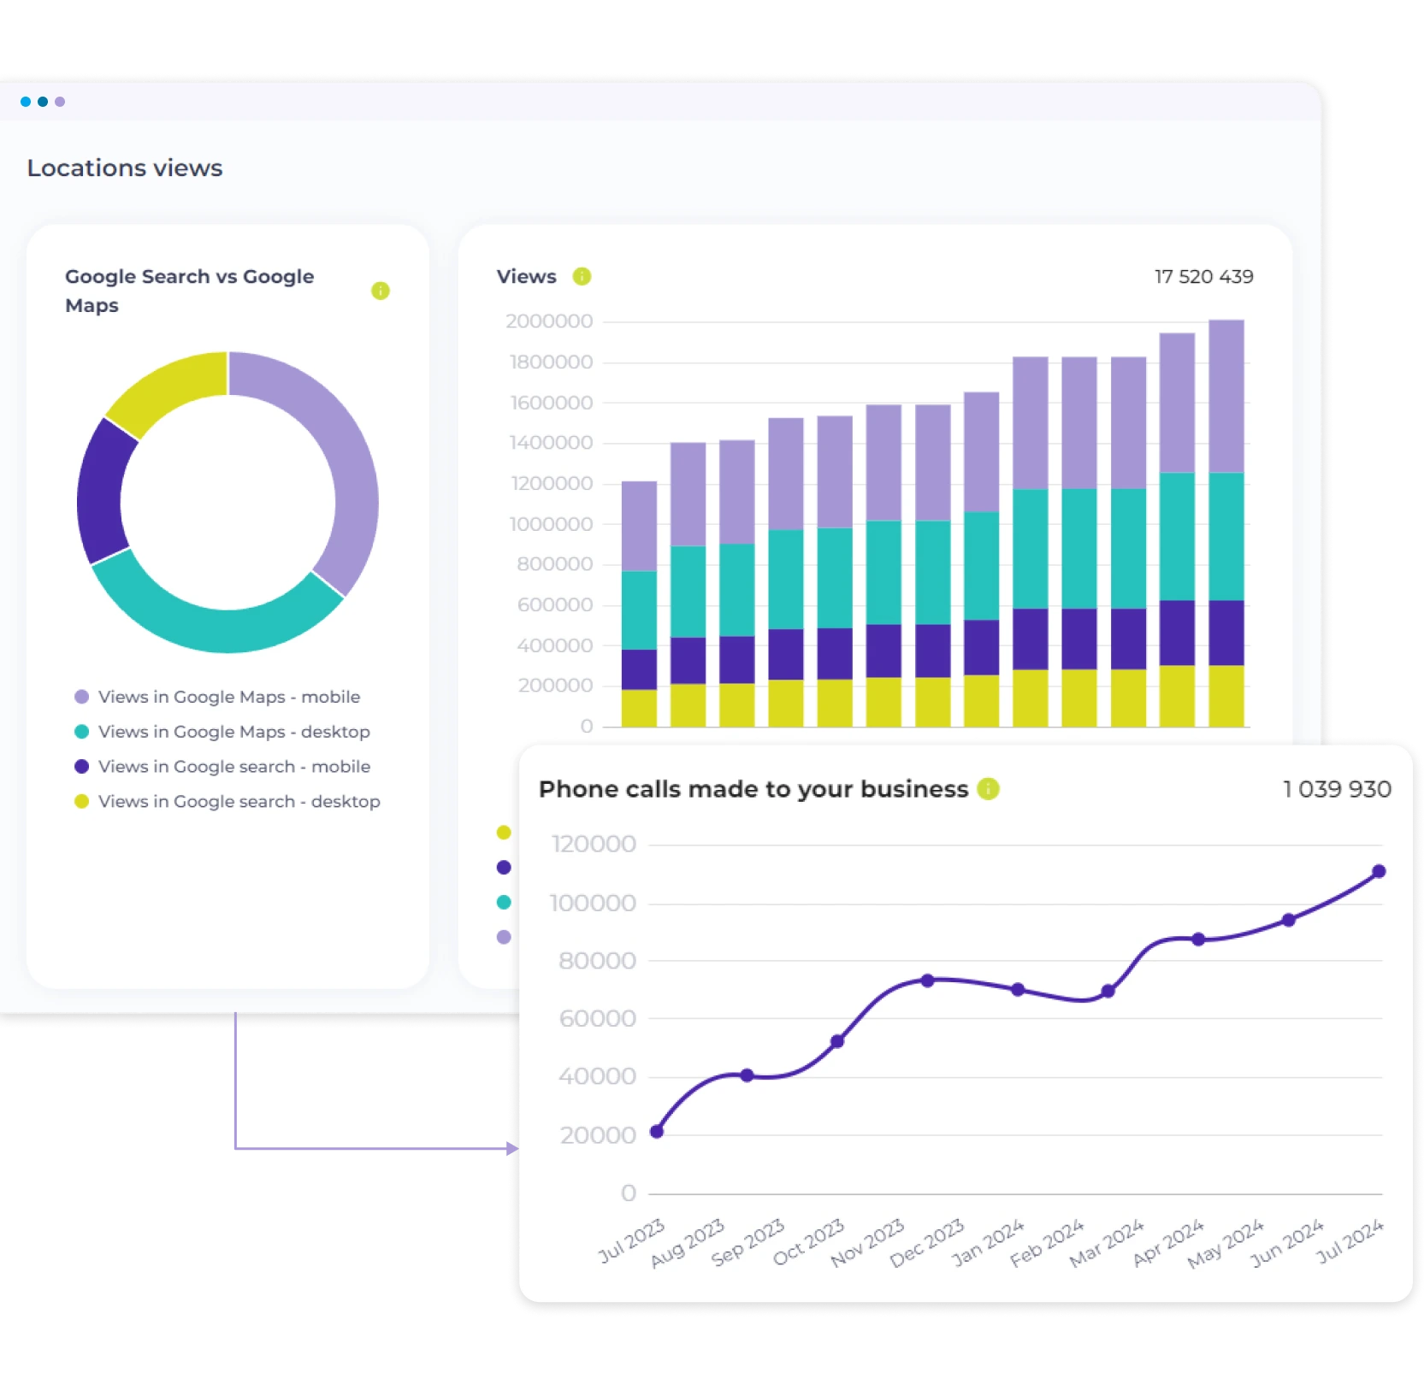Click the tallest last bar in Views chart
Image resolution: width=1424 pixels, height=1384 pixels.
(x=1226, y=523)
